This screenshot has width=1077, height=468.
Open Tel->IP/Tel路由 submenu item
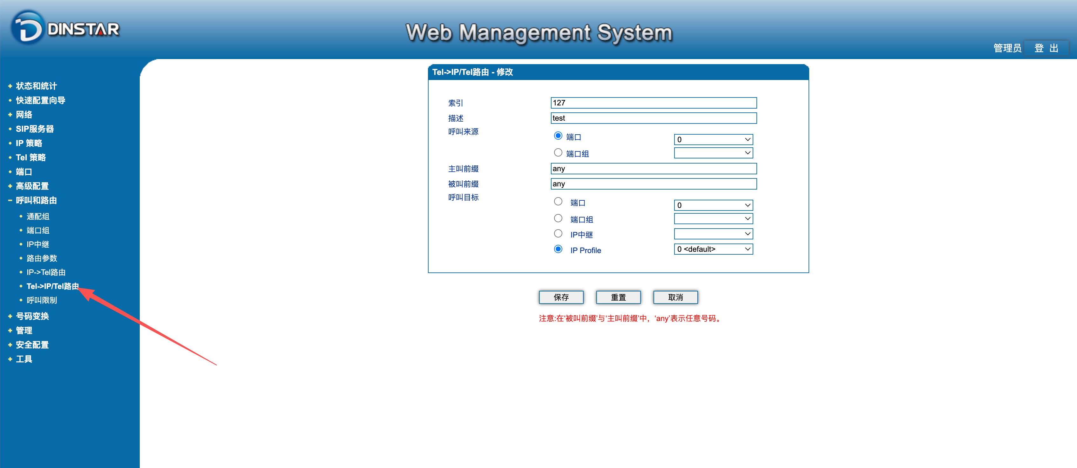[x=53, y=286]
